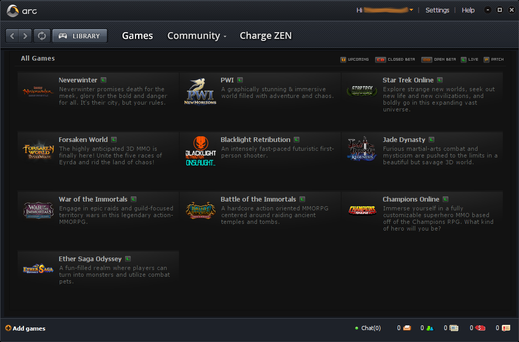This screenshot has width=519, height=342.
Task: Open the Games tab
Action: [138, 35]
